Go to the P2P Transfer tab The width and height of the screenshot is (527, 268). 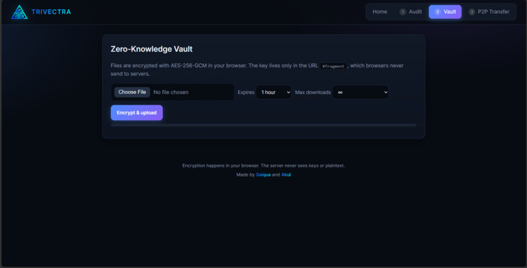coord(489,12)
